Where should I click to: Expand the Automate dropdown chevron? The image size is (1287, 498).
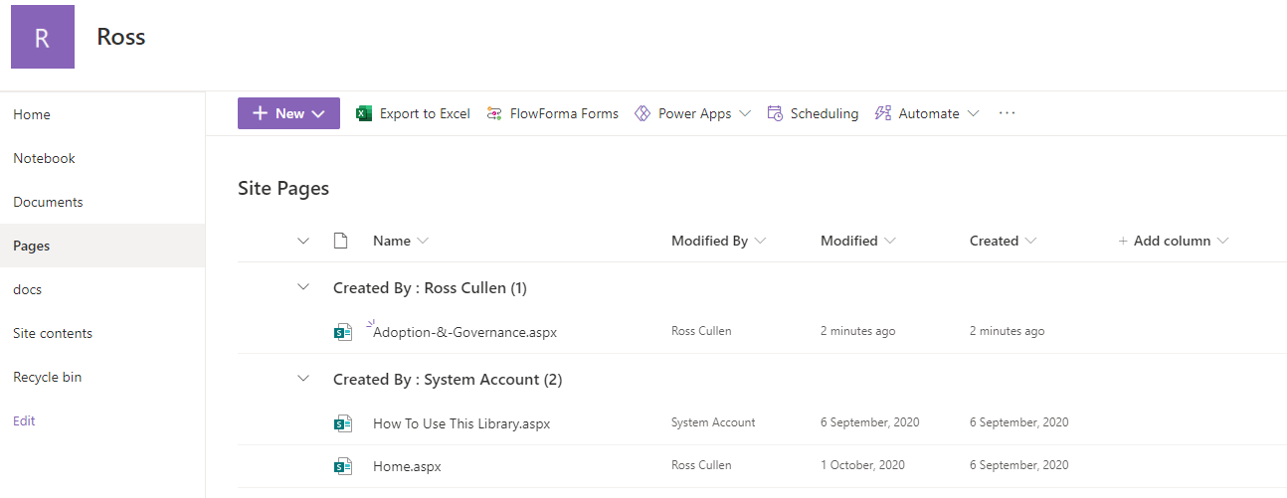(x=973, y=113)
